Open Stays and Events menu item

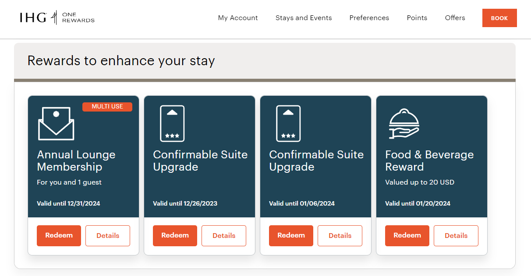[304, 18]
